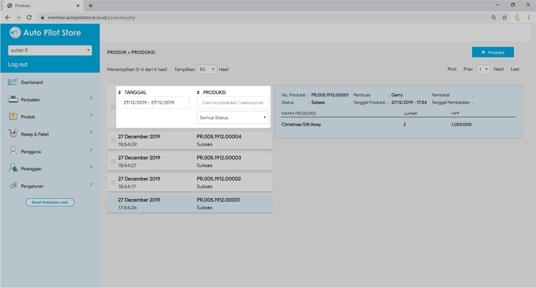Click the Pelanggan customer icon
Image resolution: width=536 pixels, height=288 pixels.
[x=13, y=168]
